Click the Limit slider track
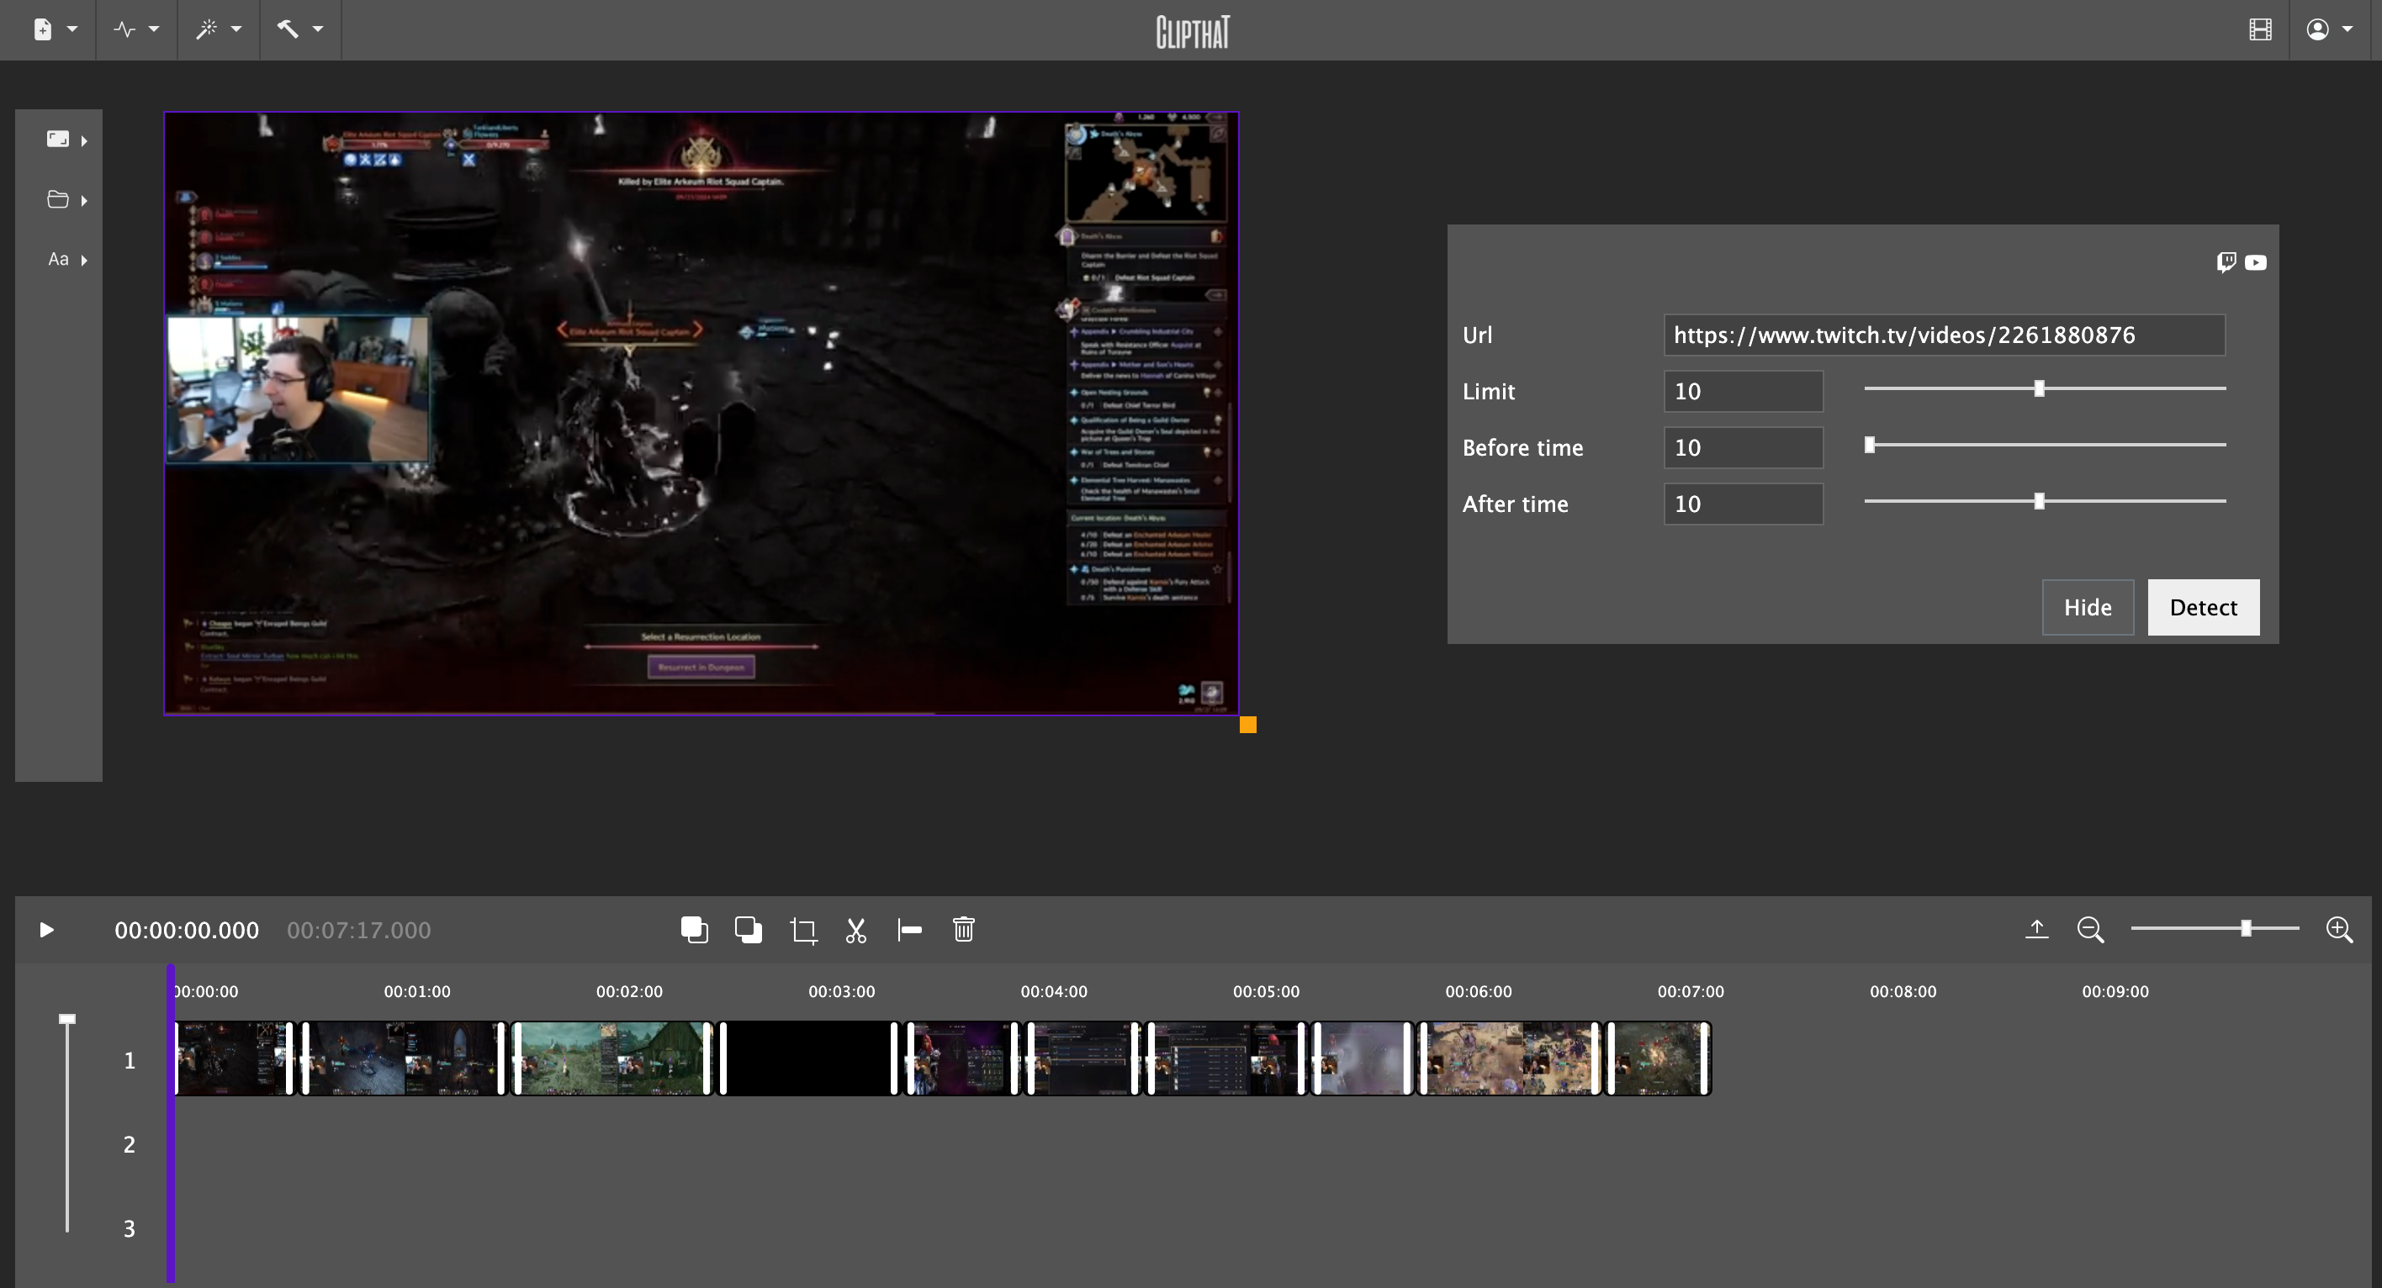Viewport: 2382px width, 1288px height. (x=2127, y=389)
